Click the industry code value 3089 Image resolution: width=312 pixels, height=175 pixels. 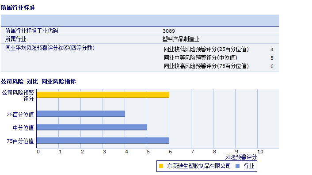tap(169, 31)
